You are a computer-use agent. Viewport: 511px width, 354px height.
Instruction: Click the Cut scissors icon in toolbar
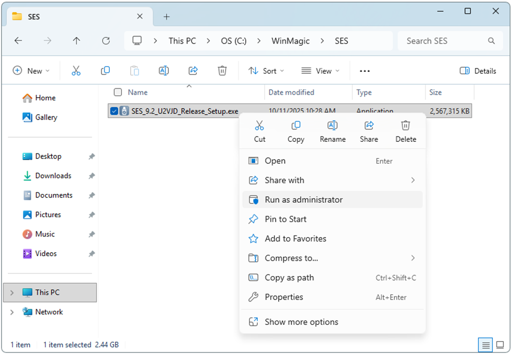click(x=76, y=71)
